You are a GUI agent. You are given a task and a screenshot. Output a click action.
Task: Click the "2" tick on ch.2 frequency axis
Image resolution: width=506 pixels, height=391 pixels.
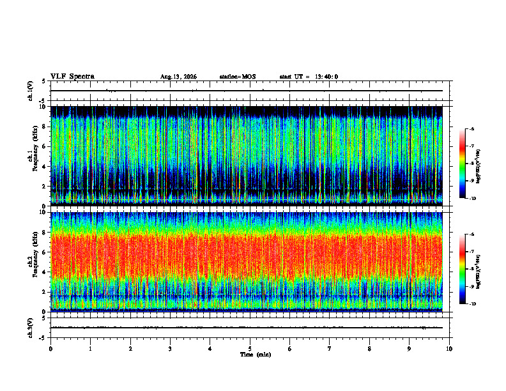coord(45,292)
